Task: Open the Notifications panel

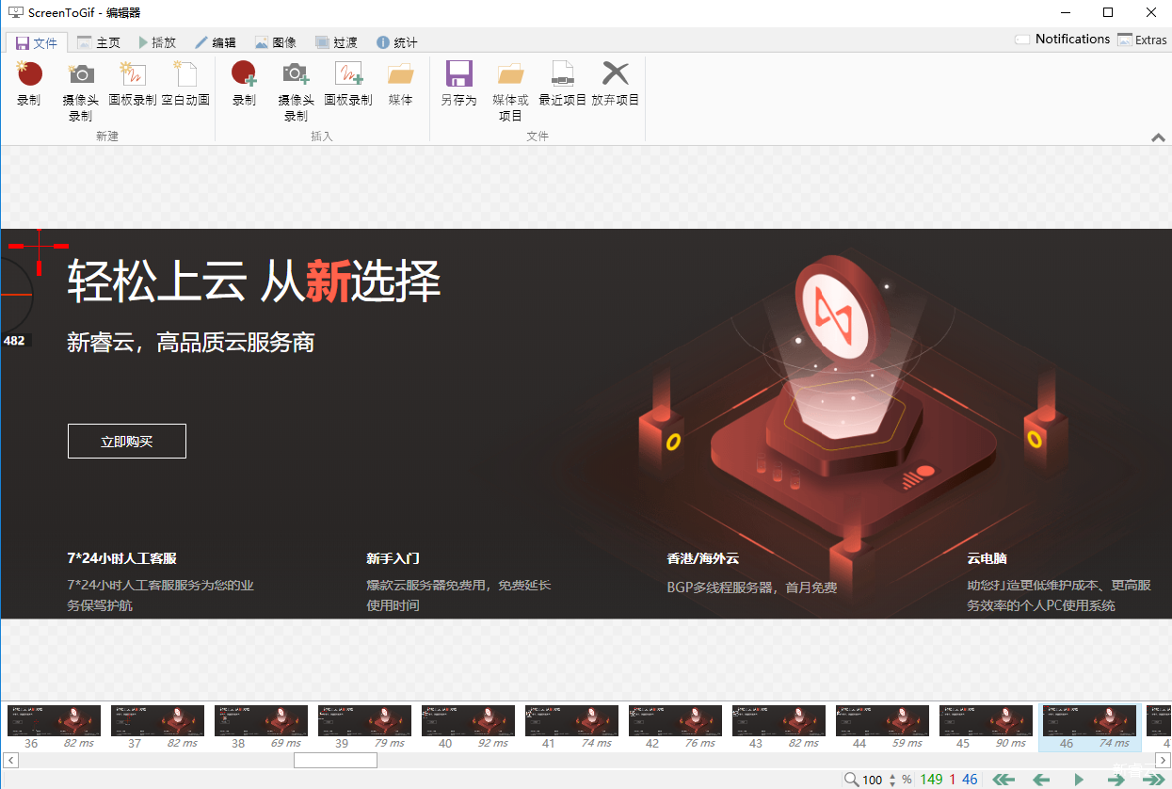Action: coord(1063,40)
